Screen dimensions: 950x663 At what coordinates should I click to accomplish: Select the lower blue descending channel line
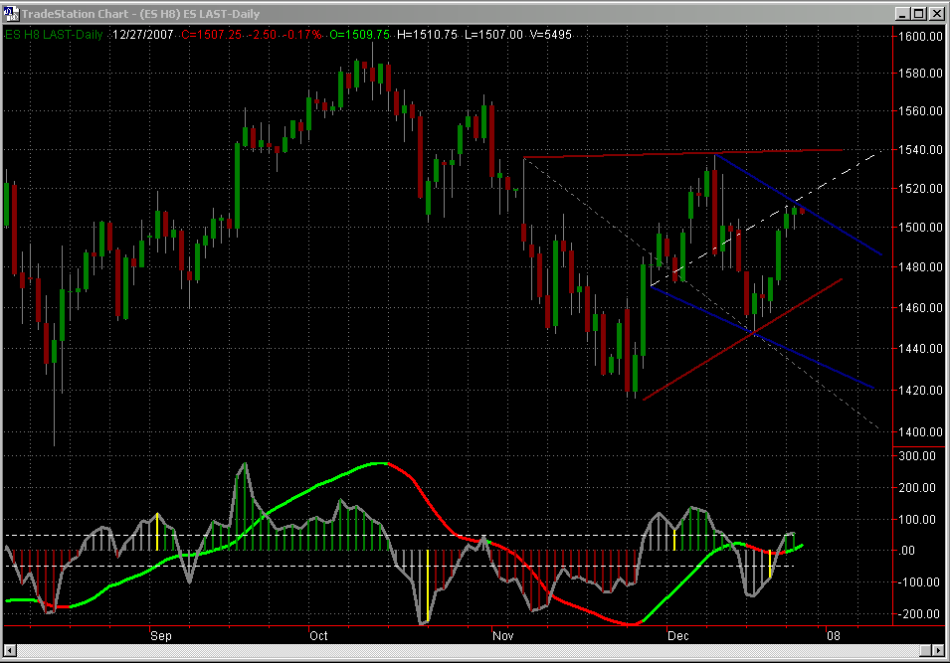[763, 337]
